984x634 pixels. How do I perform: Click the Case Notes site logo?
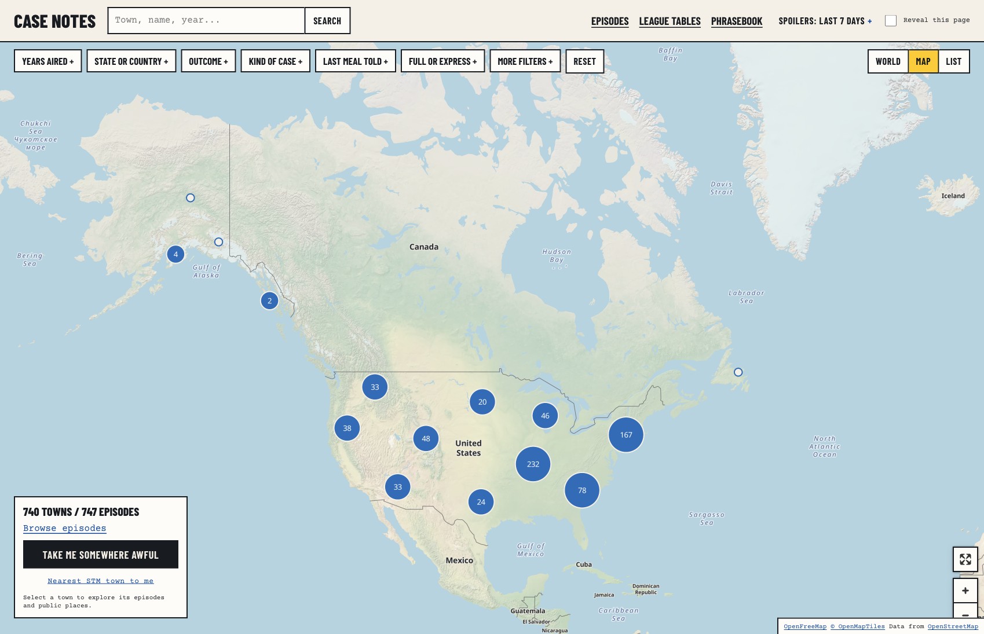(x=55, y=21)
